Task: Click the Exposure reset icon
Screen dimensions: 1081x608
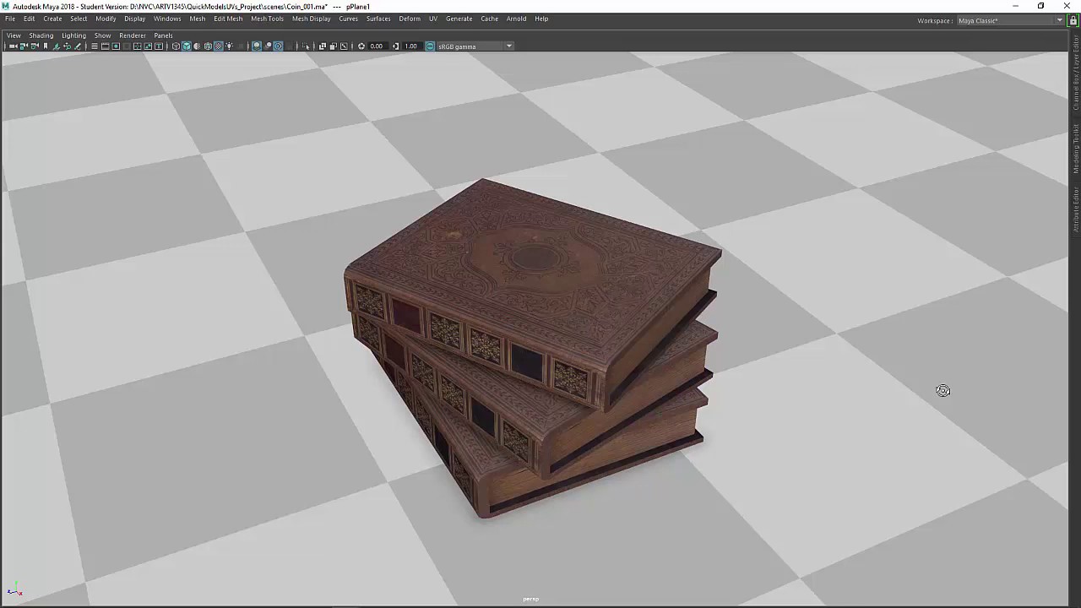Action: pos(361,46)
